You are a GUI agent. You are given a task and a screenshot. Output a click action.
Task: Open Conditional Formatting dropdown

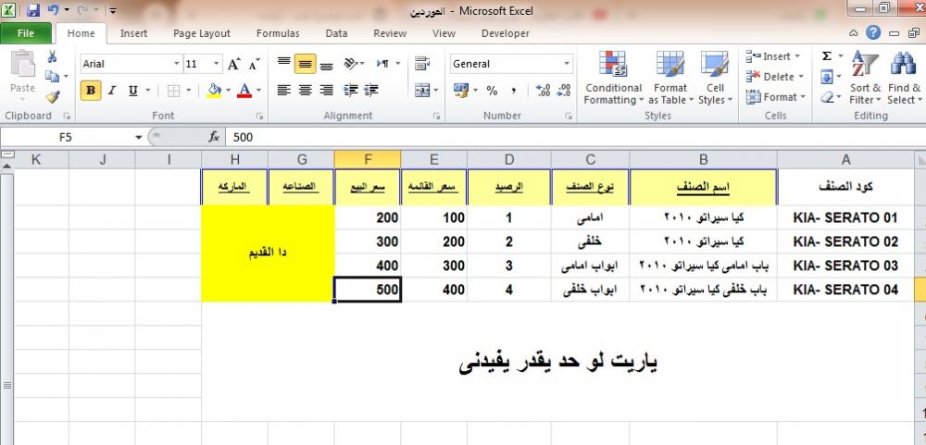tap(614, 79)
